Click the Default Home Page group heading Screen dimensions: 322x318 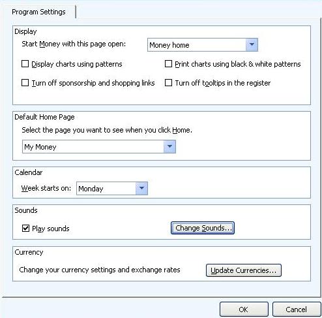coord(44,117)
